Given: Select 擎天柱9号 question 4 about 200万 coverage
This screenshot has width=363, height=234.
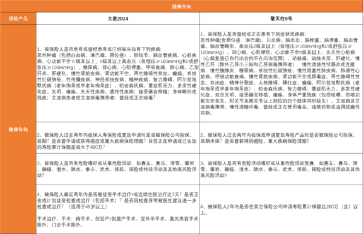Looking at the screenshot, I should click(281, 209).
